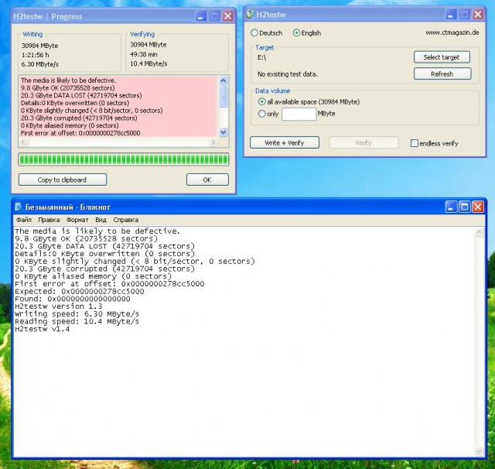Close the Блокнот Notepad window
The height and width of the screenshot is (469, 495).
tap(478, 207)
